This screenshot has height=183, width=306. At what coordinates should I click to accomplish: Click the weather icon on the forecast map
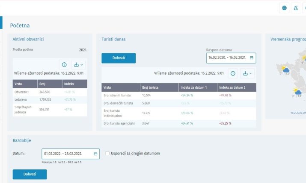(285, 70)
